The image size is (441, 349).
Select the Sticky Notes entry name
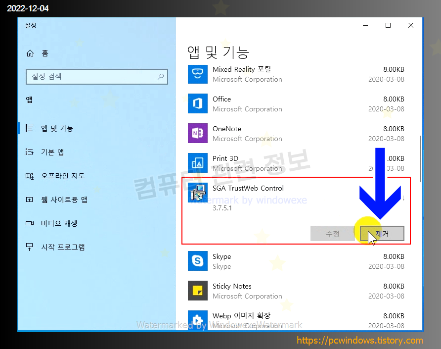click(232, 286)
